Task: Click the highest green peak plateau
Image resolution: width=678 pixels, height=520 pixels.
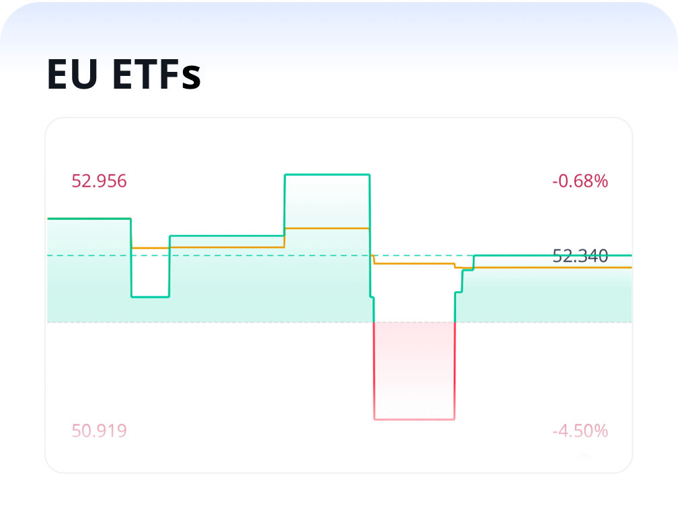Action: click(x=328, y=175)
